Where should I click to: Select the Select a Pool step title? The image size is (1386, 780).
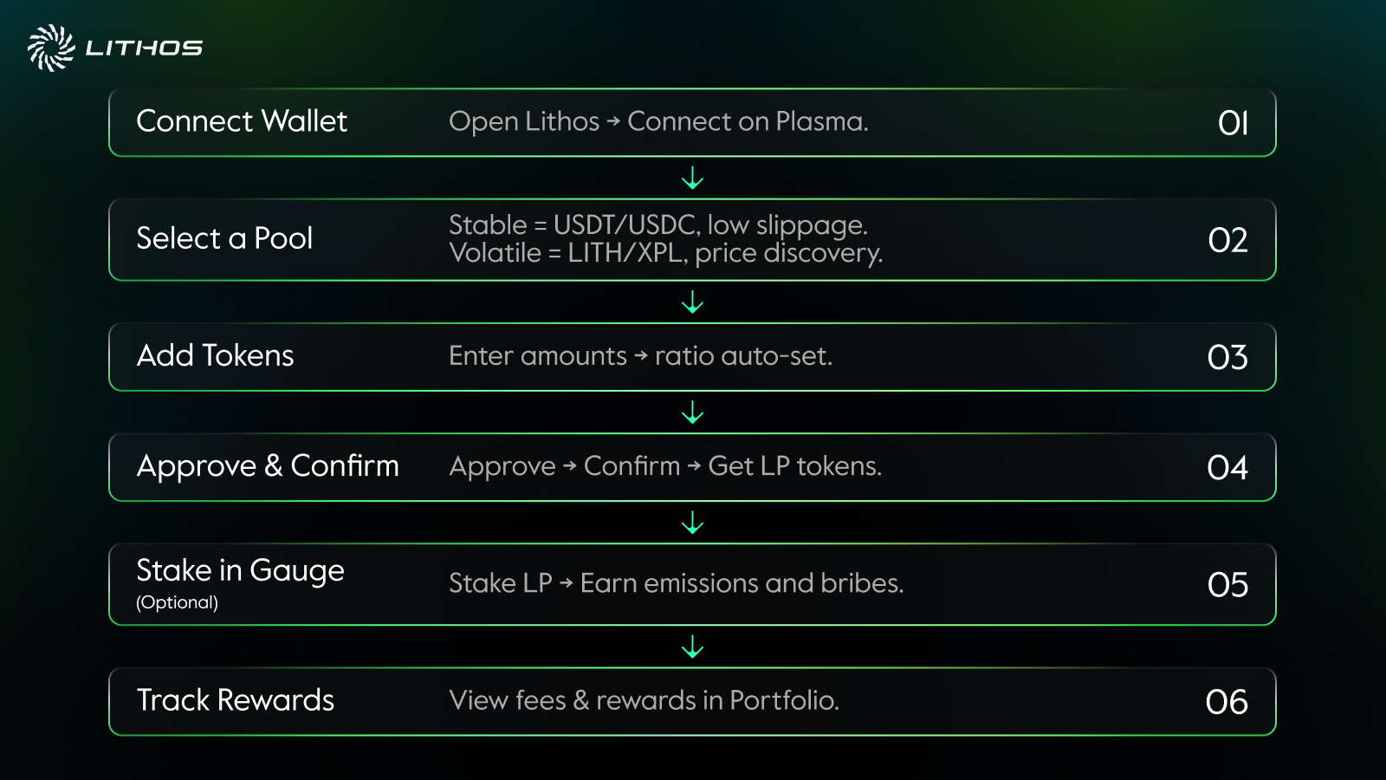pos(224,238)
